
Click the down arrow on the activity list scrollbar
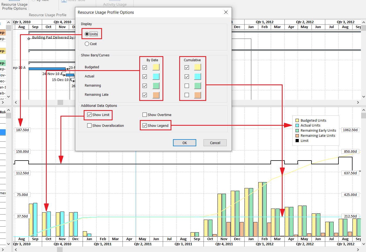coord(8,97)
